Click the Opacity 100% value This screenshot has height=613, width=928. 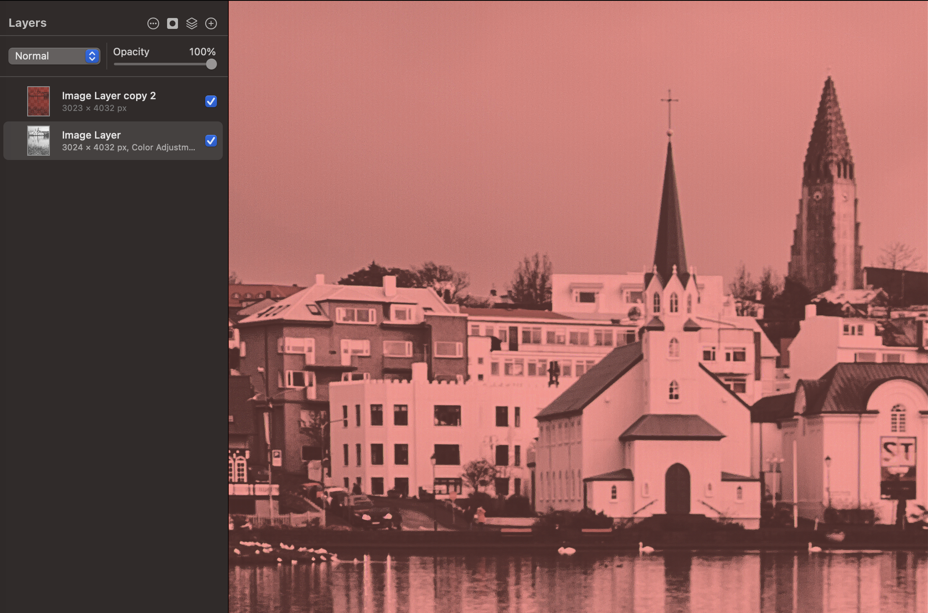point(203,52)
